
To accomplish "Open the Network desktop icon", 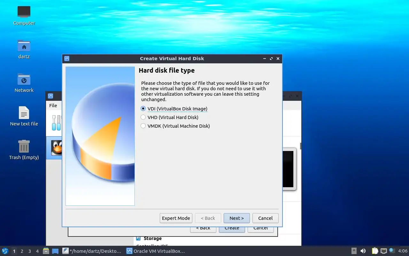I will coord(24,83).
